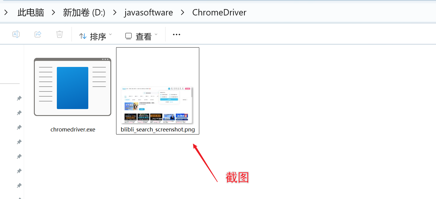Expand chevron between 新加卷 (D:) and javasoftware
Screen dimensions: 436x199
(x=115, y=12)
